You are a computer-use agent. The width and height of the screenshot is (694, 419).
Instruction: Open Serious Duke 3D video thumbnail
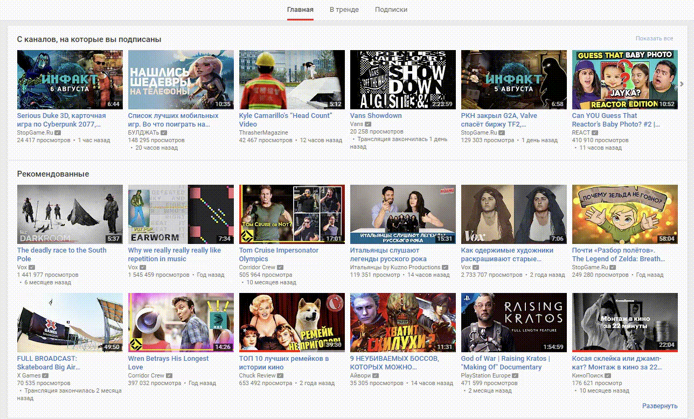(x=70, y=80)
